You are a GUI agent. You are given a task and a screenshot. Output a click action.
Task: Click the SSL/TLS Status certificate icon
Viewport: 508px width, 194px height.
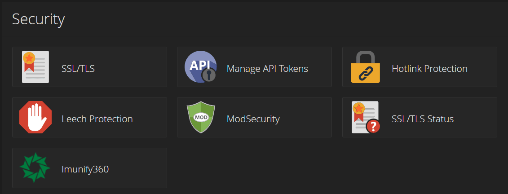click(364, 116)
